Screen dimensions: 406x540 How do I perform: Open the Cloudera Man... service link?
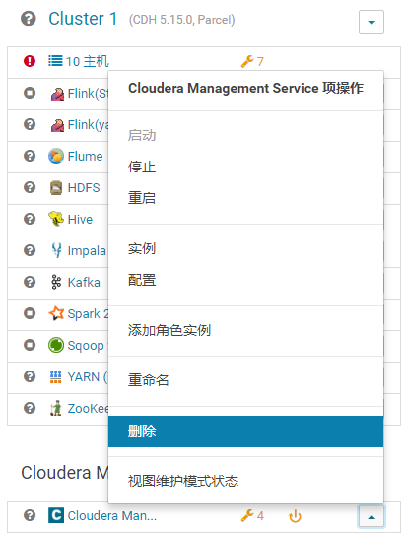(x=112, y=516)
